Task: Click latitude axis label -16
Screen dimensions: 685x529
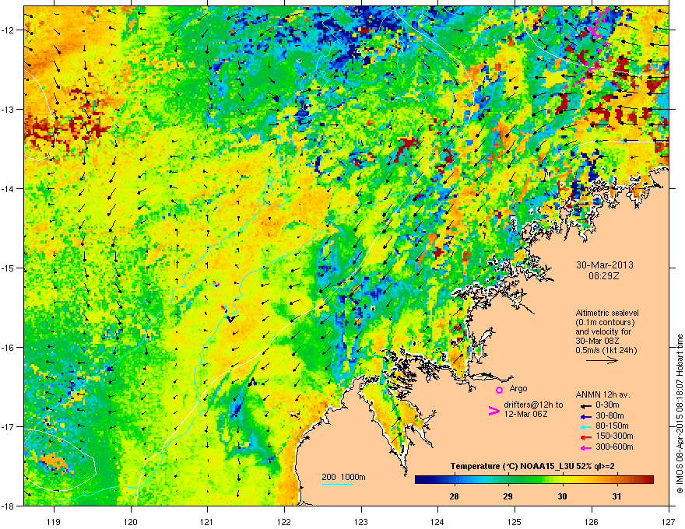Action: [9, 348]
